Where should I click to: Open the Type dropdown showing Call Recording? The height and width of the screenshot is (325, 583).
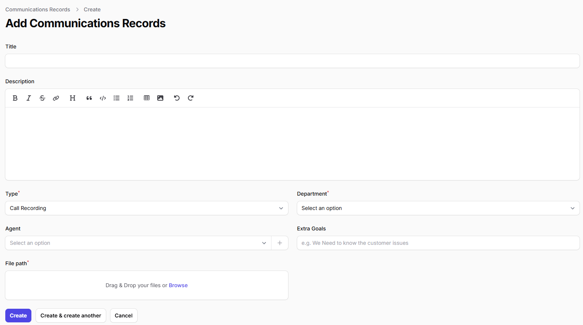tap(146, 208)
